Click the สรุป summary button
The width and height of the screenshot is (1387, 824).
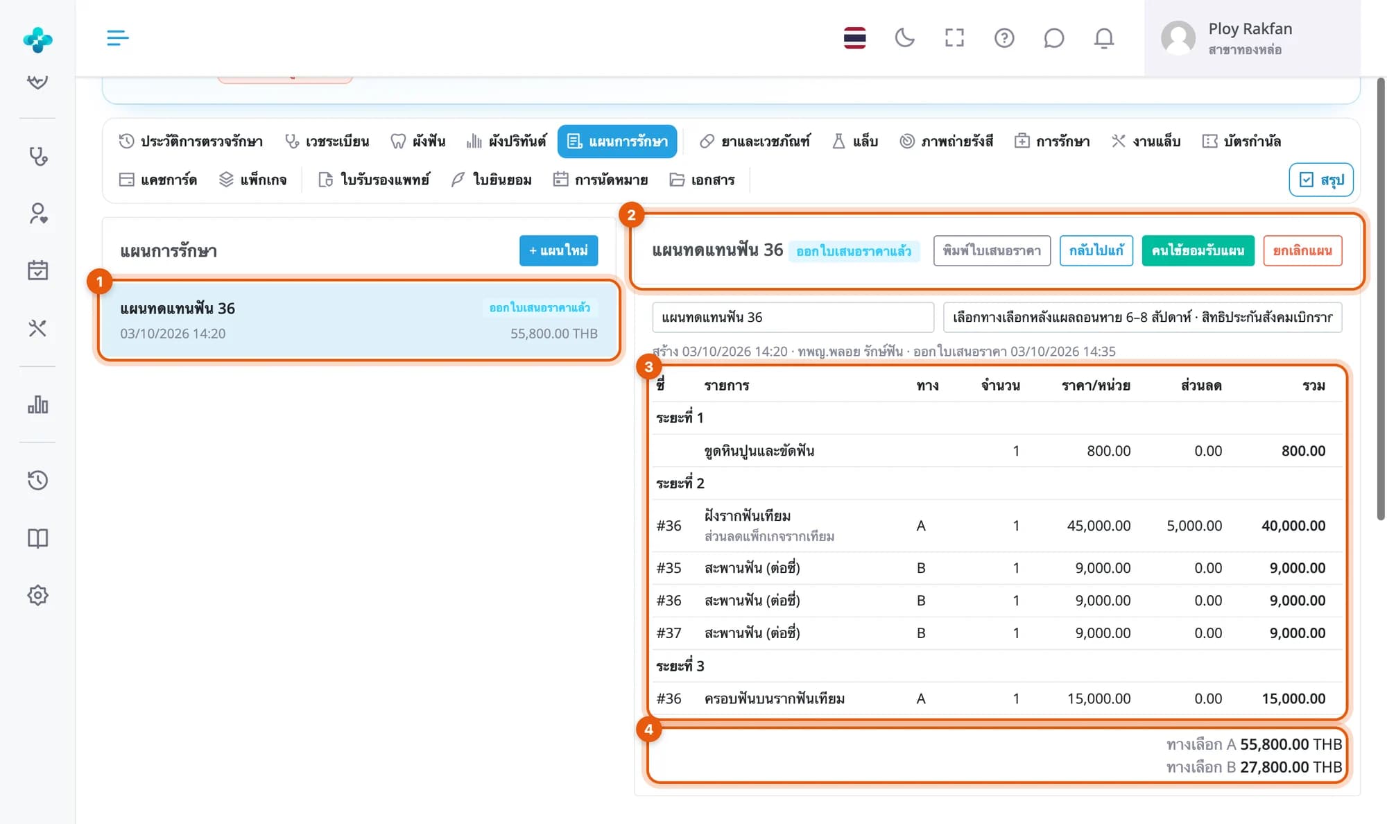coord(1321,180)
